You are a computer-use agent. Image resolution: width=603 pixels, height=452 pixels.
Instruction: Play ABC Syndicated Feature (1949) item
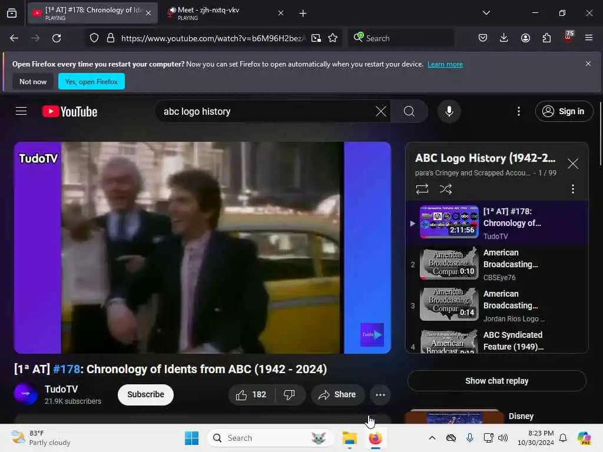(497, 341)
